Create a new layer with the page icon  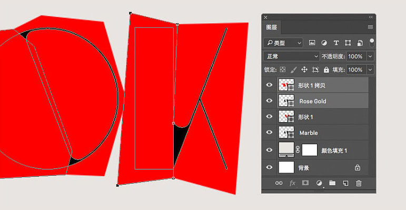tap(345, 183)
